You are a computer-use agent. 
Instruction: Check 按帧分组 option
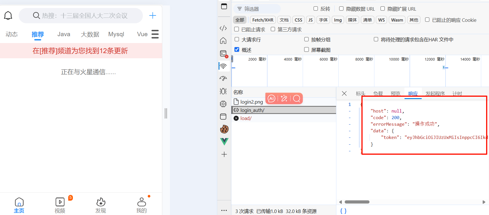point(307,39)
